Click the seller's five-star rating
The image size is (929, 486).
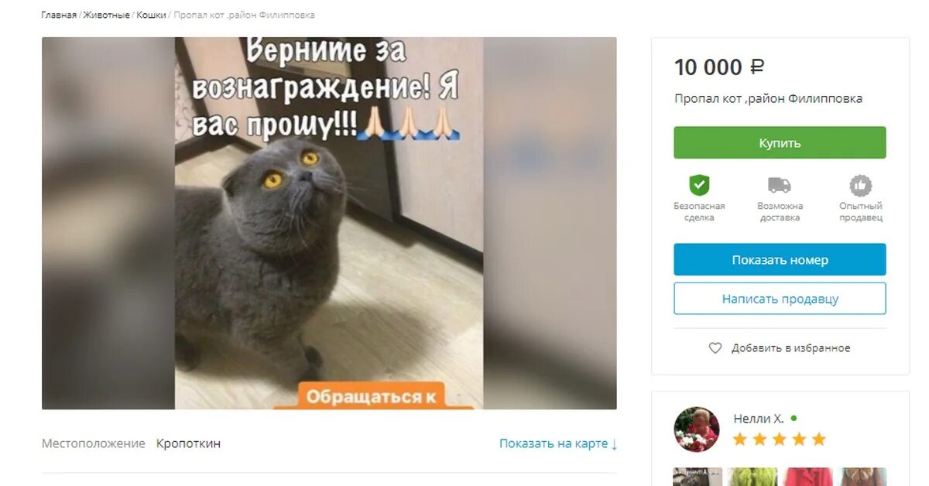point(780,440)
